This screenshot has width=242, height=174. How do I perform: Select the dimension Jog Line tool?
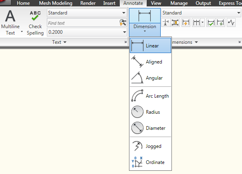point(231,23)
